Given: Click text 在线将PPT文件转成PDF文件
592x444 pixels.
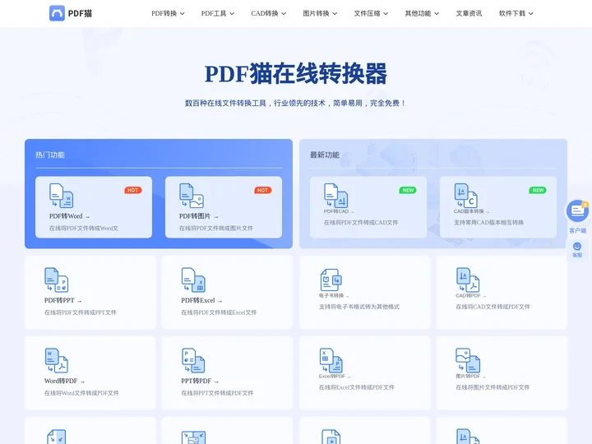Looking at the screenshot, I should (217, 393).
